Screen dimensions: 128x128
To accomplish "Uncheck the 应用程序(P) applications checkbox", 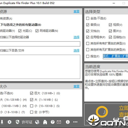I will point(87,37).
